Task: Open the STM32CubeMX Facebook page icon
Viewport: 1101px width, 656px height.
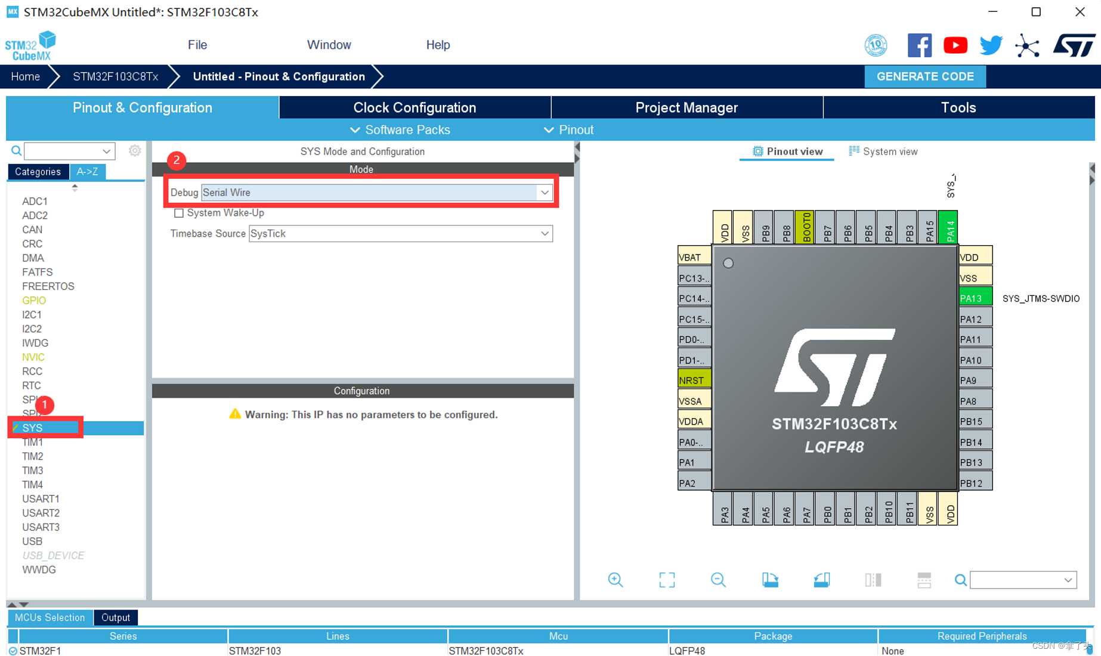Action: click(919, 45)
